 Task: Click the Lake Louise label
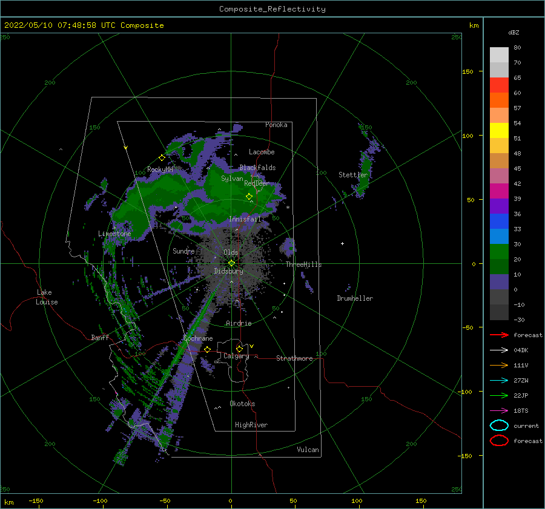click(47, 297)
